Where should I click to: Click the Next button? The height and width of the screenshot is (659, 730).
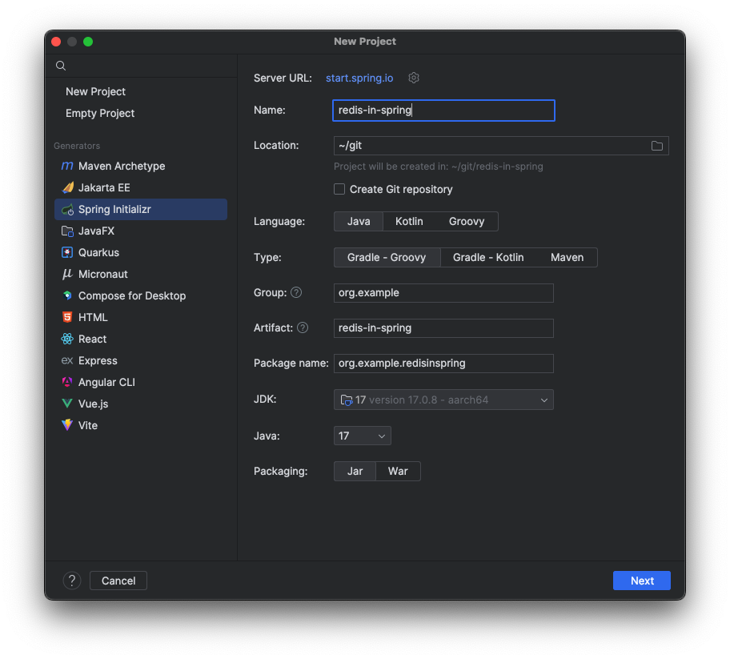(641, 581)
